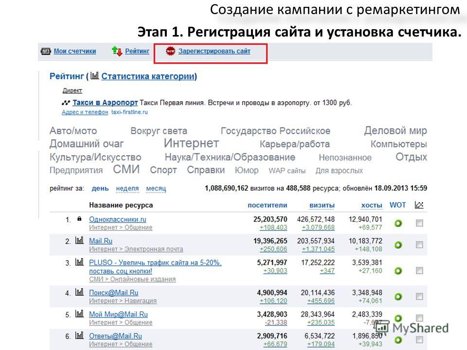Open the СМИ category tag
Viewport: 467px width, 350px height.
coord(126,169)
